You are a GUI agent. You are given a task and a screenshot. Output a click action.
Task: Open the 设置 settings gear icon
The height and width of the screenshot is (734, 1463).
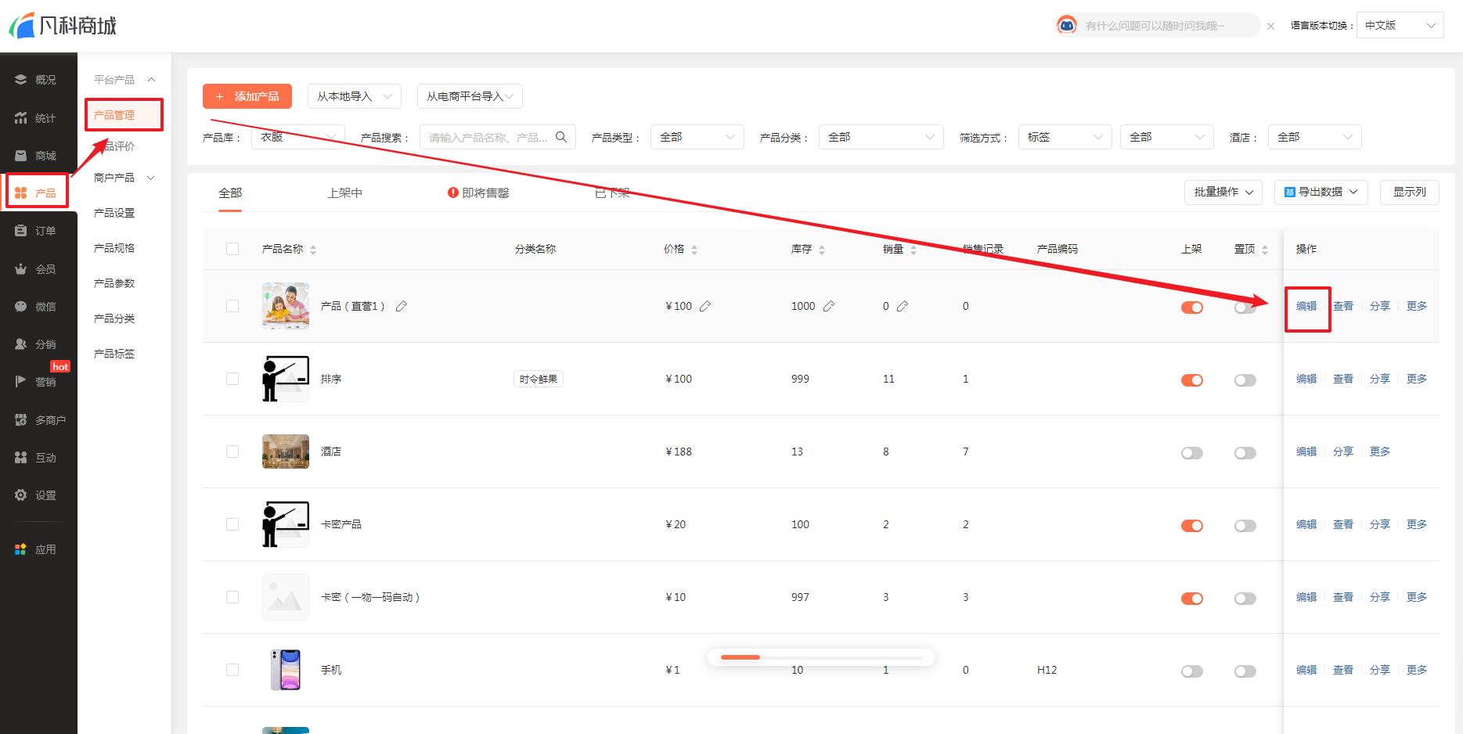pos(21,495)
